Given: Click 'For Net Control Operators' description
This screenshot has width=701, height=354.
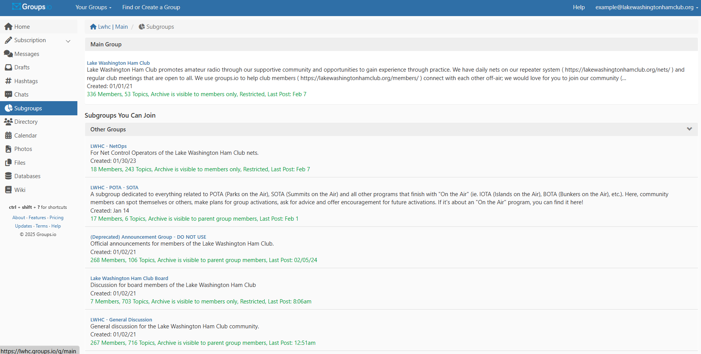Looking at the screenshot, I should tap(174, 153).
